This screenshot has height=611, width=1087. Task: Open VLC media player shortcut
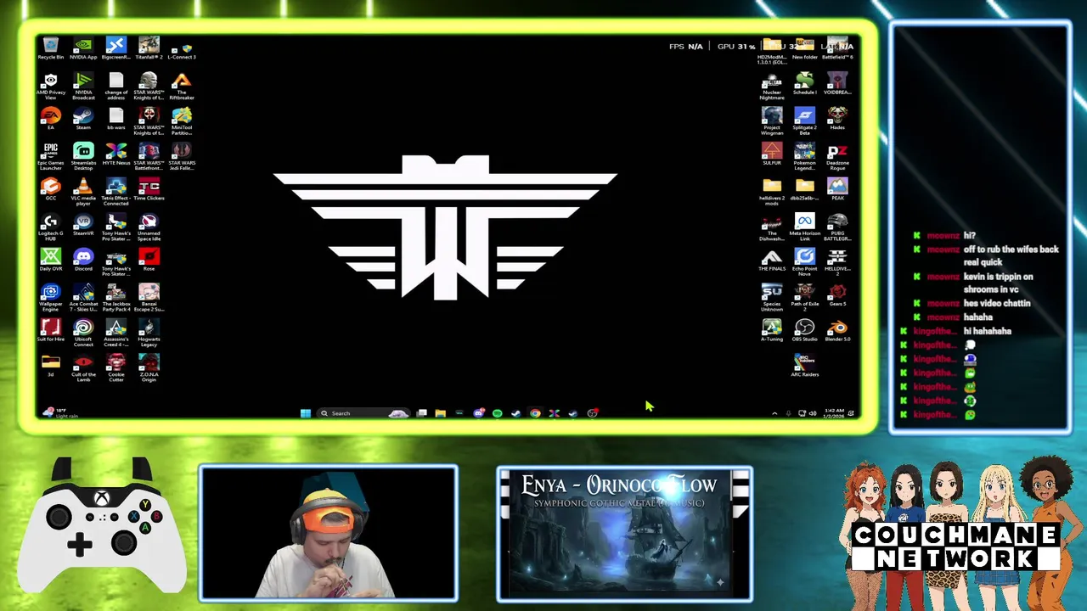[83, 192]
